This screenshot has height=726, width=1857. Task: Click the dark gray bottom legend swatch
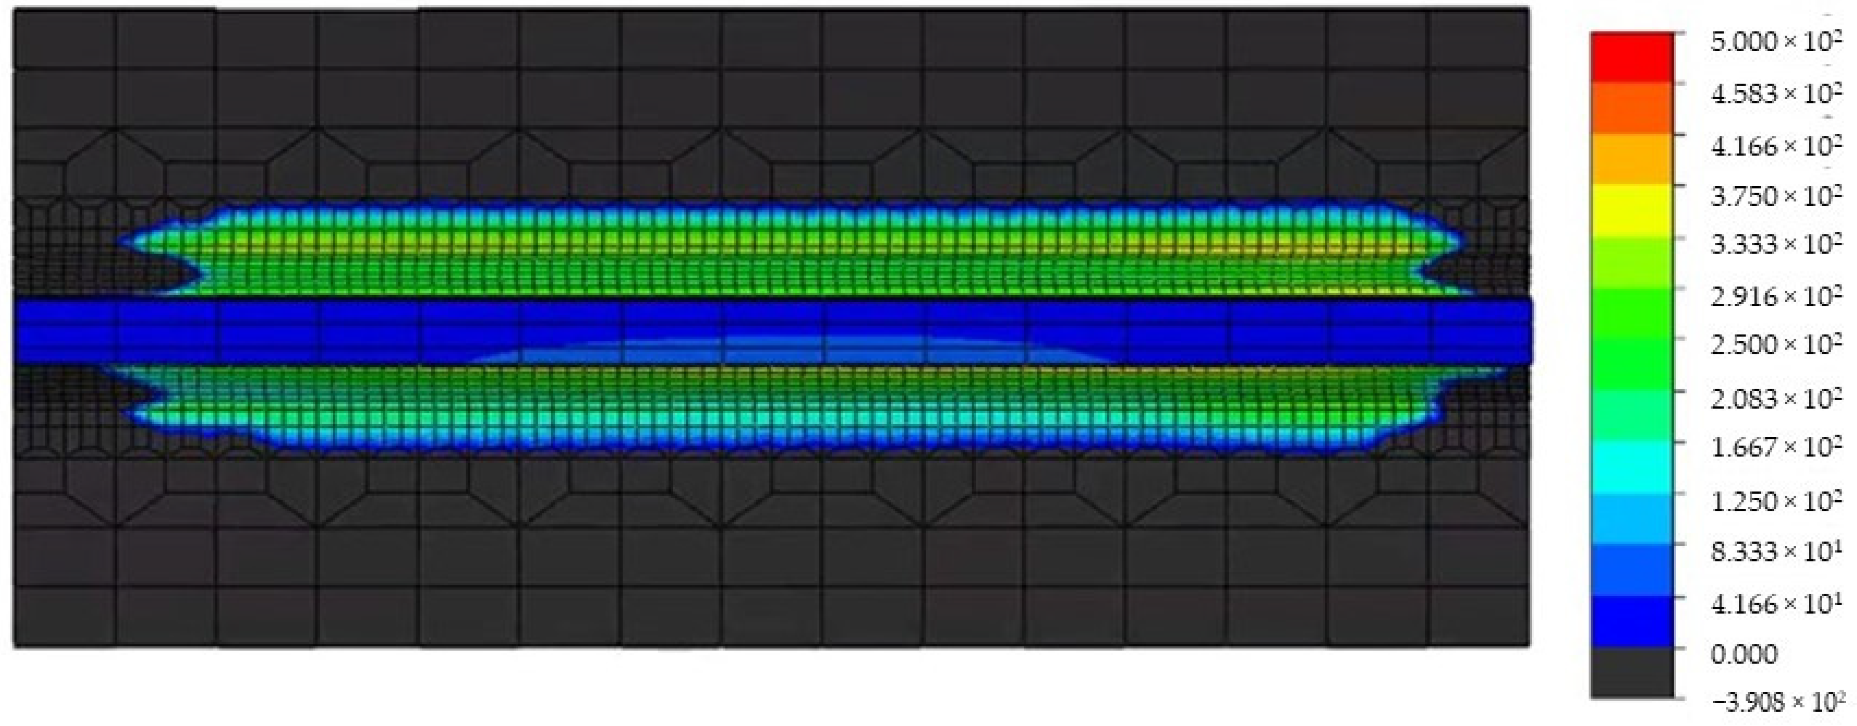[x=1632, y=672]
